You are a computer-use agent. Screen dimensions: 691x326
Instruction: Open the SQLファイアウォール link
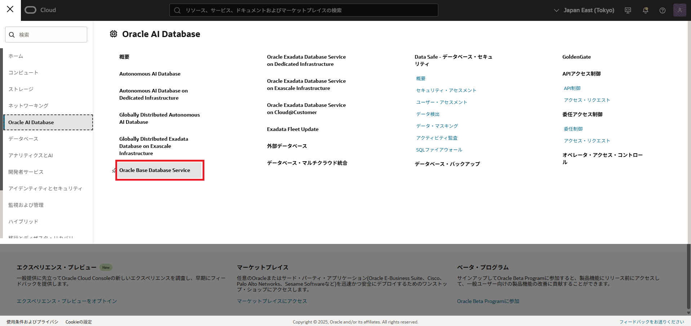point(439,150)
